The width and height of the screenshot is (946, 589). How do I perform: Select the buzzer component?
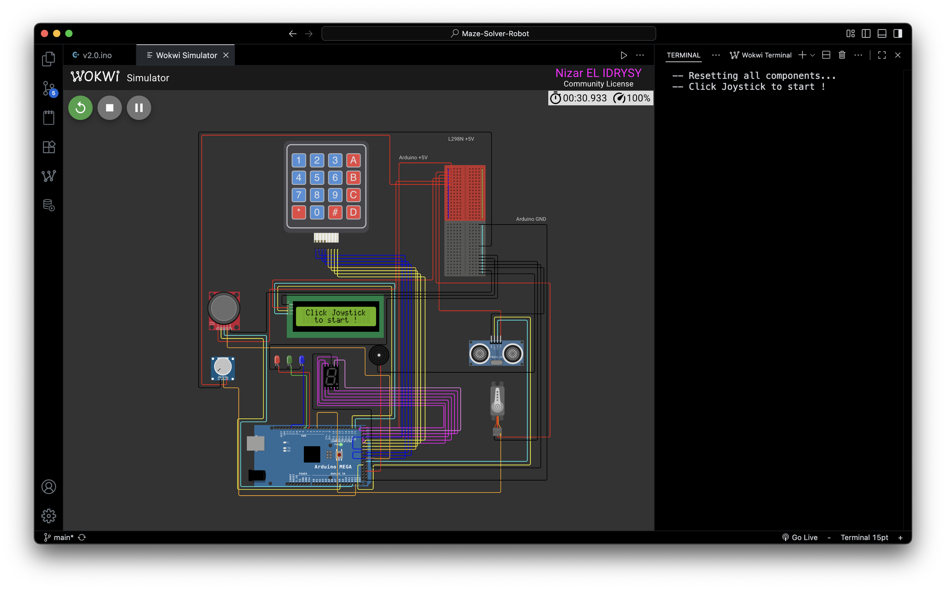click(379, 355)
